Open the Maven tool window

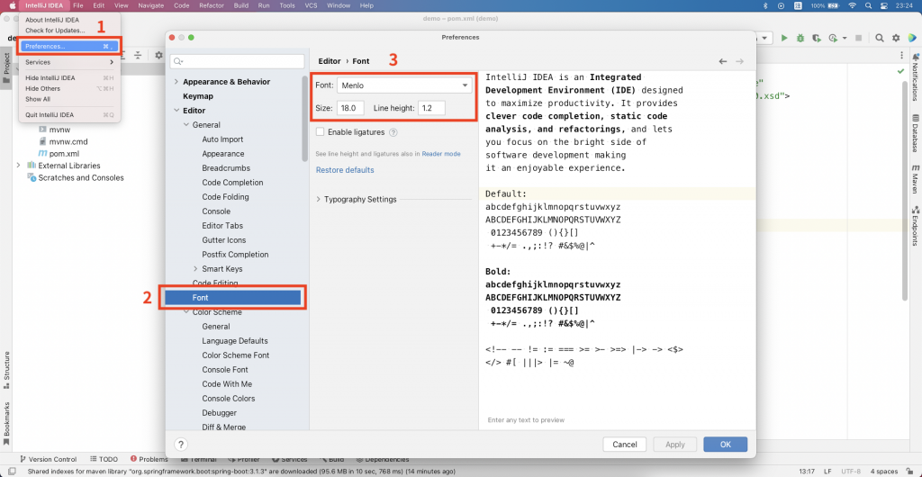[x=916, y=179]
